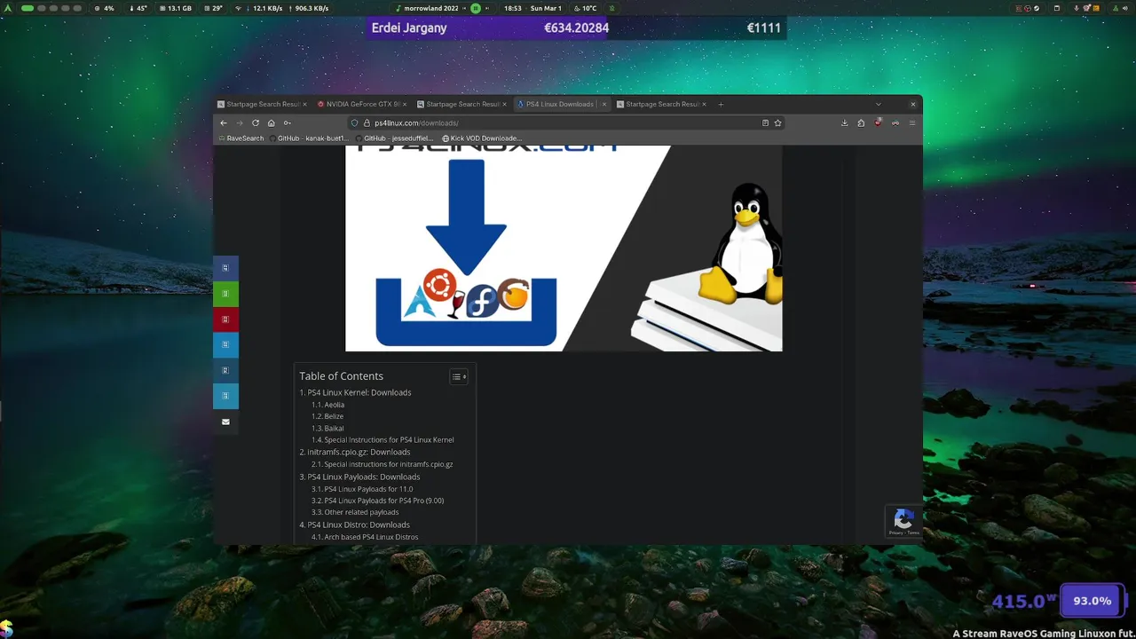Close the browser window with X
Screen dimensions: 1136x639
[x=912, y=104]
